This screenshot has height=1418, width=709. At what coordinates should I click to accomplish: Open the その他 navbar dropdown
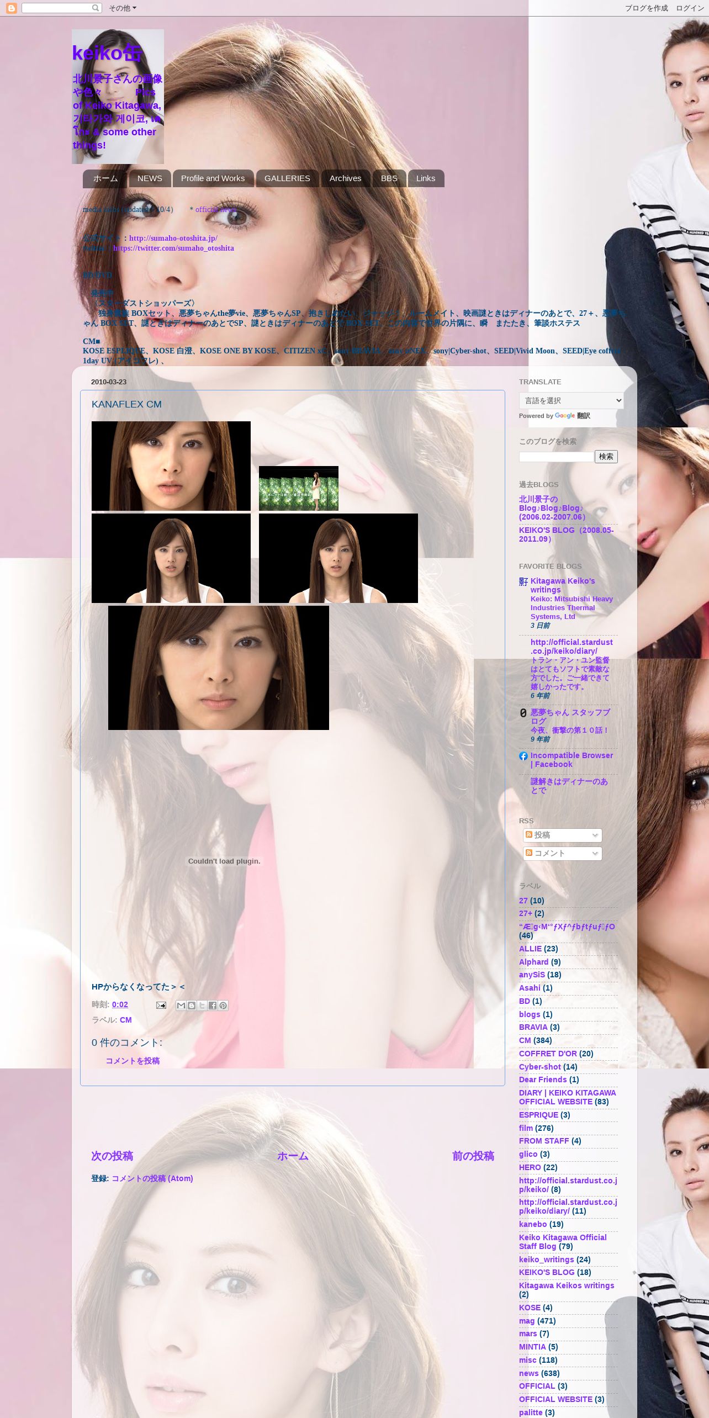click(122, 8)
